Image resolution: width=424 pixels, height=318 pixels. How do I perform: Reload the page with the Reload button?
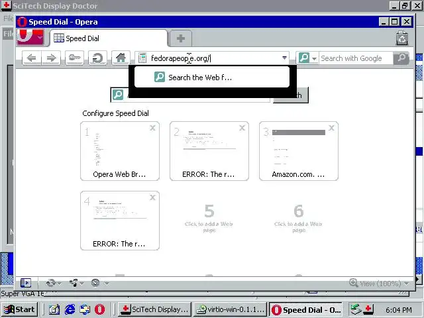point(97,58)
